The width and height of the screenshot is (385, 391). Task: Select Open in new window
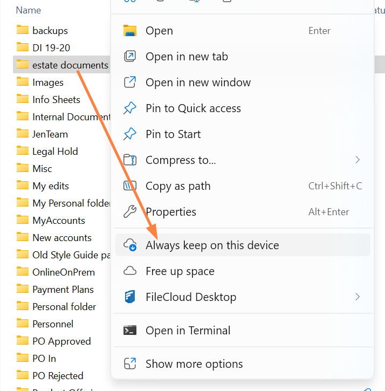click(x=198, y=83)
